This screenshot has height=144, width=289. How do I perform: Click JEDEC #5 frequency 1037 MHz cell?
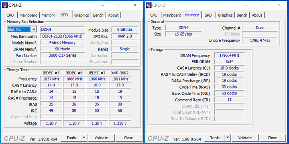click(51, 79)
